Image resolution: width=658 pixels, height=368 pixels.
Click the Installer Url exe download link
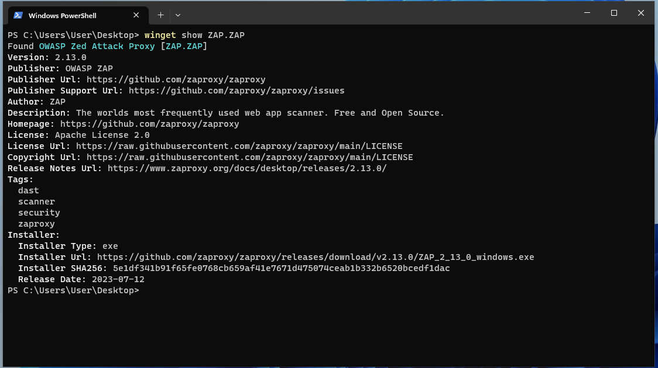[x=315, y=257]
